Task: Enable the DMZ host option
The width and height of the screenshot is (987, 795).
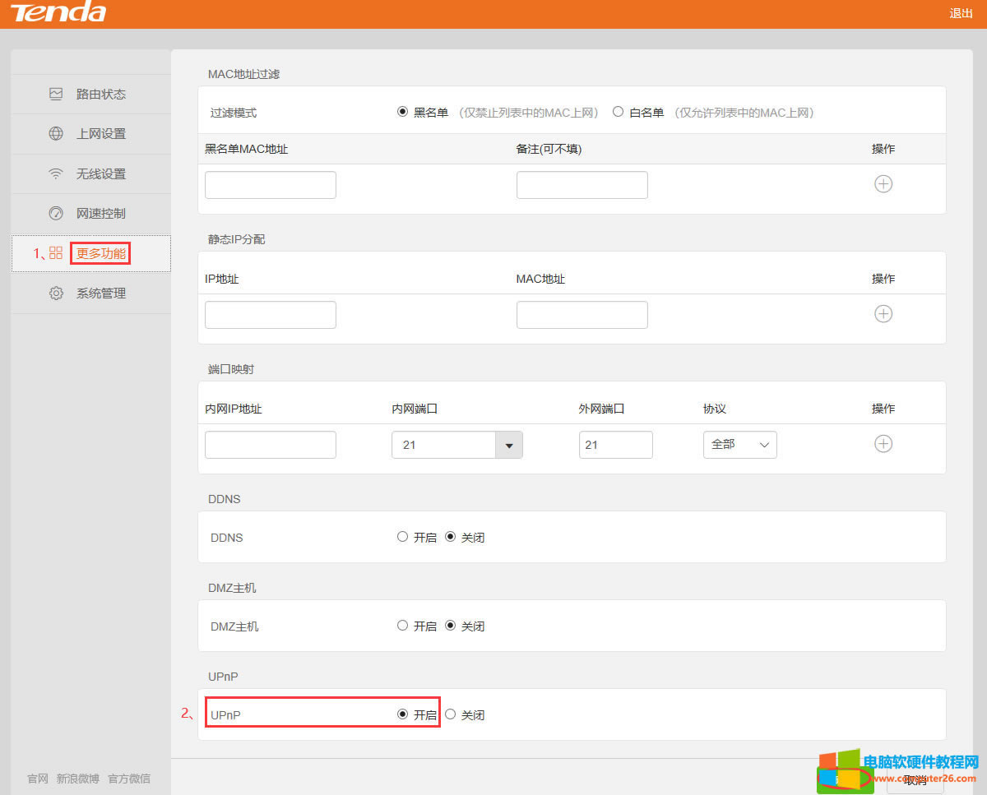Action: point(403,625)
